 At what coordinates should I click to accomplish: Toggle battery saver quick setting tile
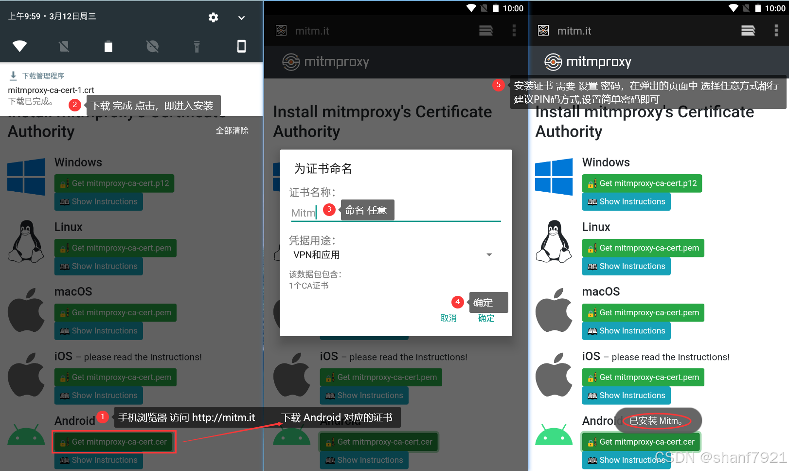[108, 46]
